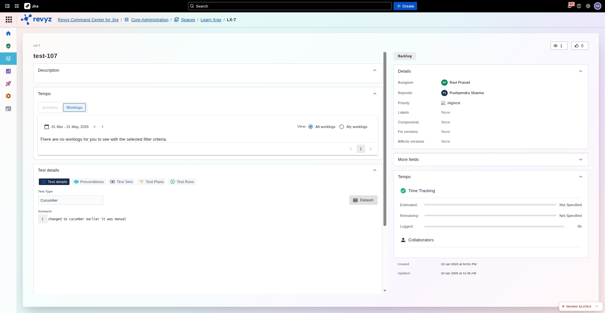Select the My worklogs radio button
Screen dimensions: 605x313
[342, 127]
